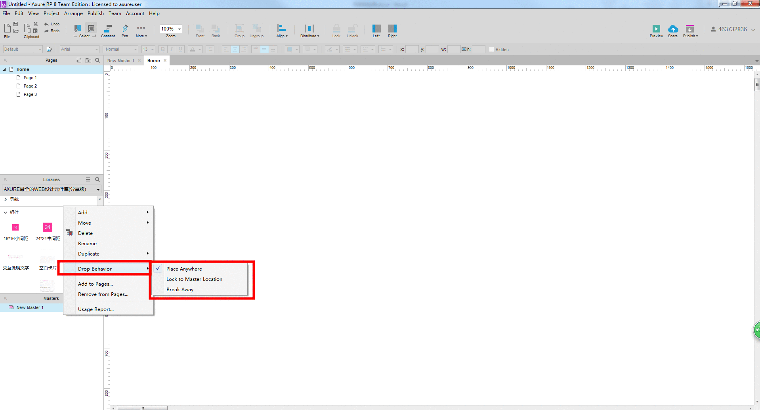Open the Arial font dropdown
This screenshot has height=410, width=760.
click(80, 49)
